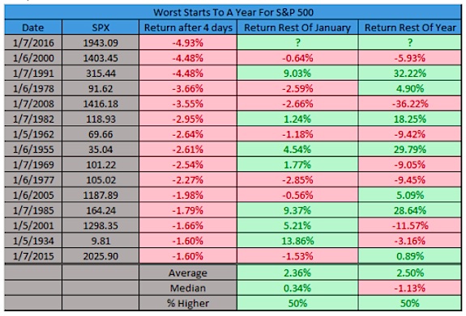Screen dimensions: 466x316
Task: Click the table title Worst Starts To A Year
Action: [x=233, y=12]
